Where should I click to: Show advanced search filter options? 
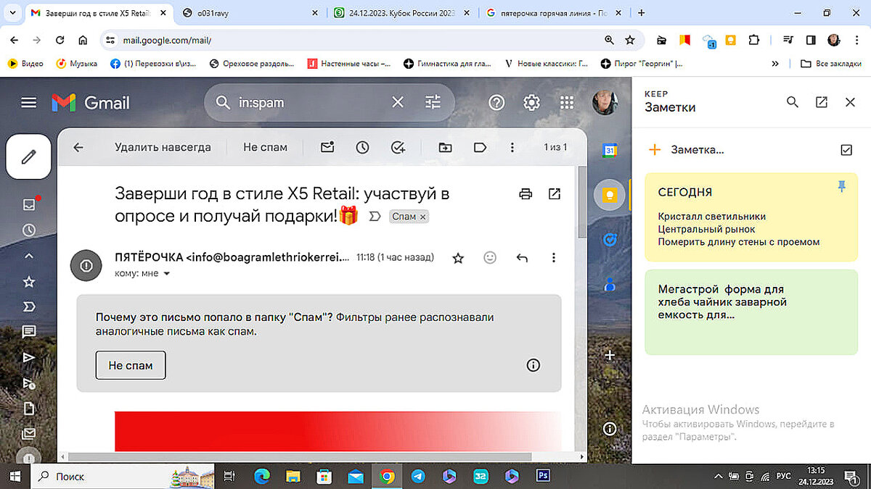[x=433, y=102]
